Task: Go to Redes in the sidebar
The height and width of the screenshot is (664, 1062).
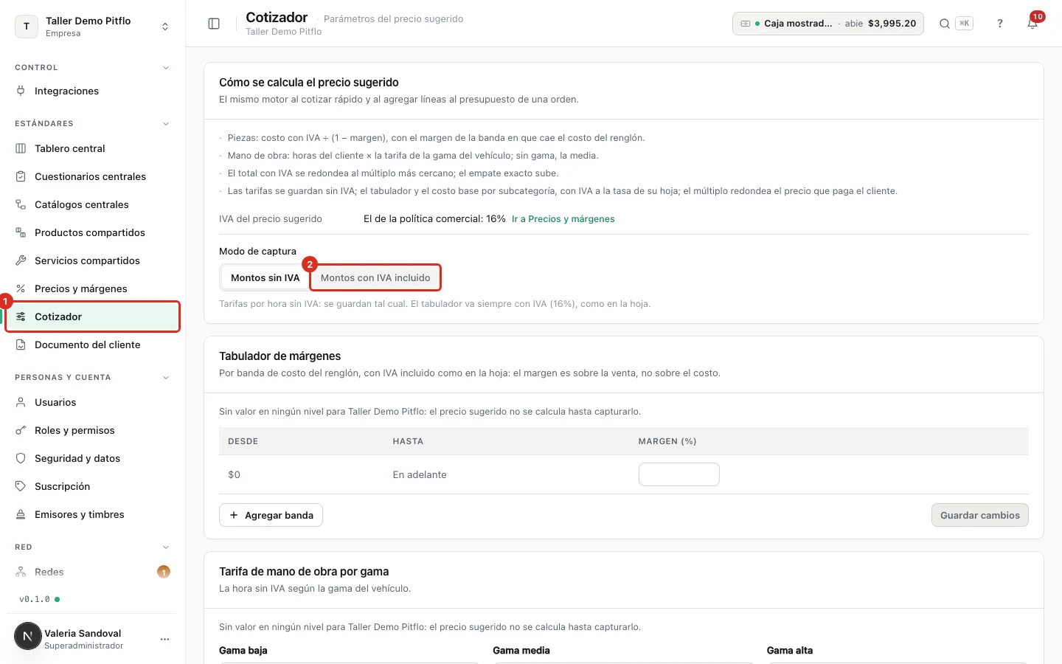Action: click(93, 572)
